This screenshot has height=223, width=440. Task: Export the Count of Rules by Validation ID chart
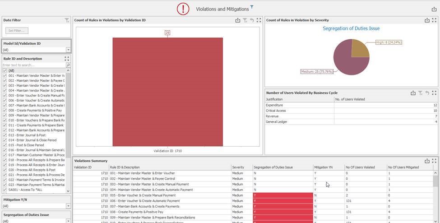pos(238,20)
